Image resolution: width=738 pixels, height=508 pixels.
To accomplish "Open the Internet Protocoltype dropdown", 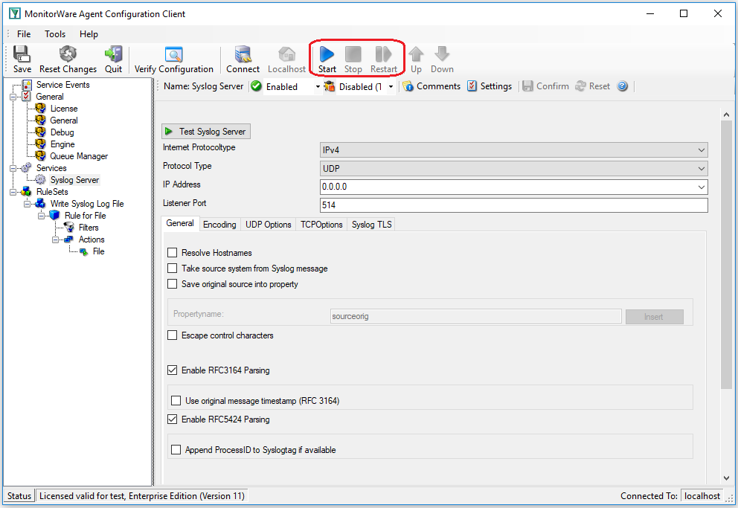I will pos(513,150).
